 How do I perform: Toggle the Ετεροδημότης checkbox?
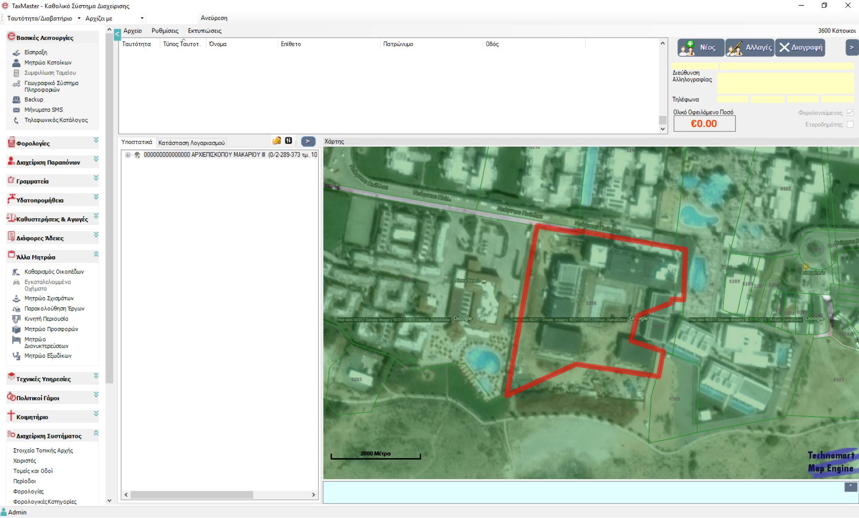[x=850, y=124]
